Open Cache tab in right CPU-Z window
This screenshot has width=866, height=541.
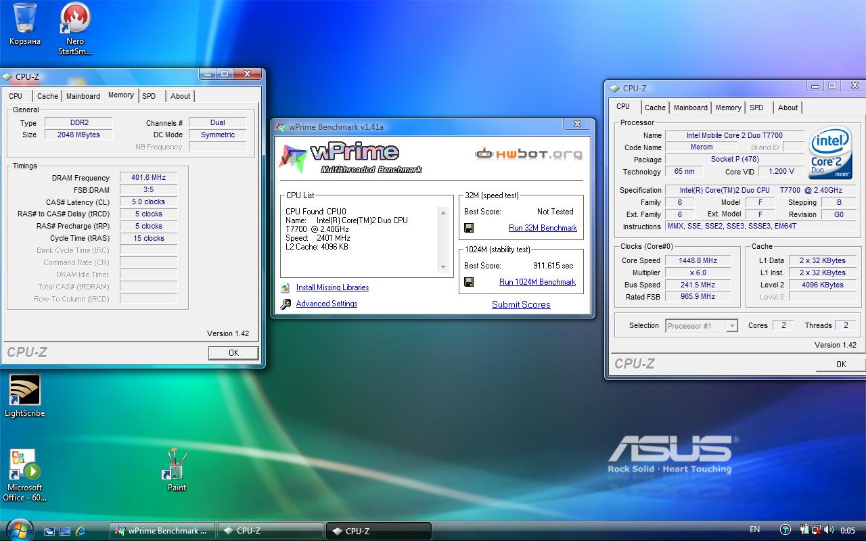click(655, 108)
